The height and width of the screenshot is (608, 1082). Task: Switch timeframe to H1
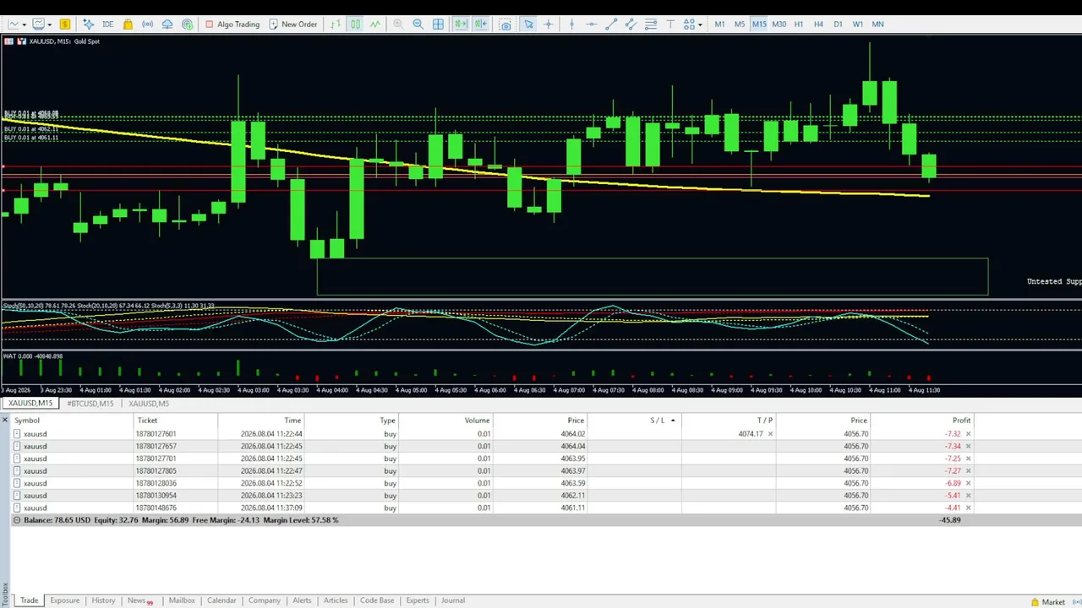click(799, 24)
